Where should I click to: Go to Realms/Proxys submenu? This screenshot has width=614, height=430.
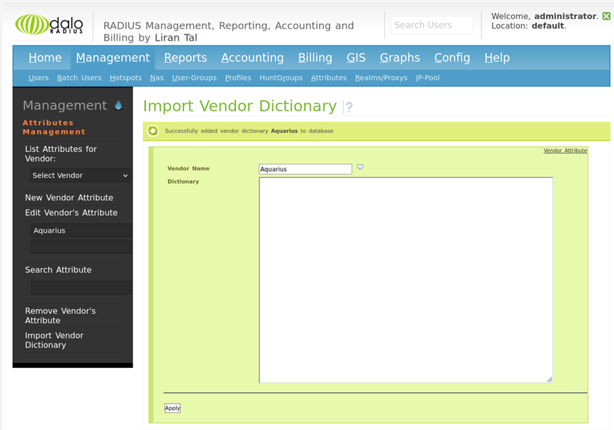click(381, 78)
